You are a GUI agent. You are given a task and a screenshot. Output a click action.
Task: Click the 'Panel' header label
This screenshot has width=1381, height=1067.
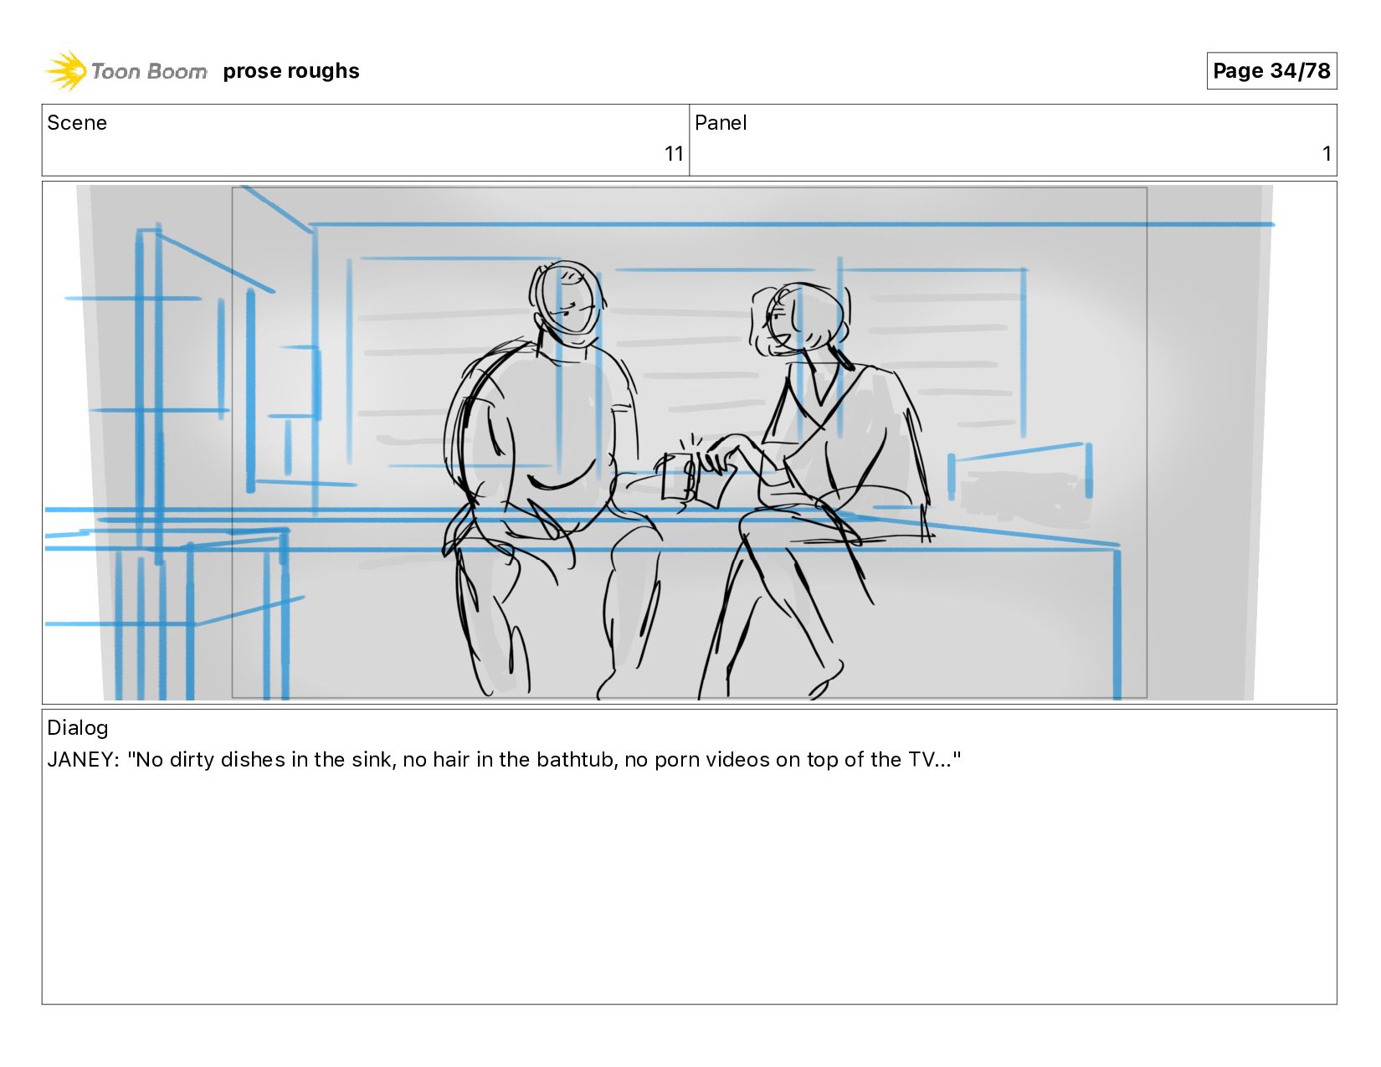click(x=721, y=123)
